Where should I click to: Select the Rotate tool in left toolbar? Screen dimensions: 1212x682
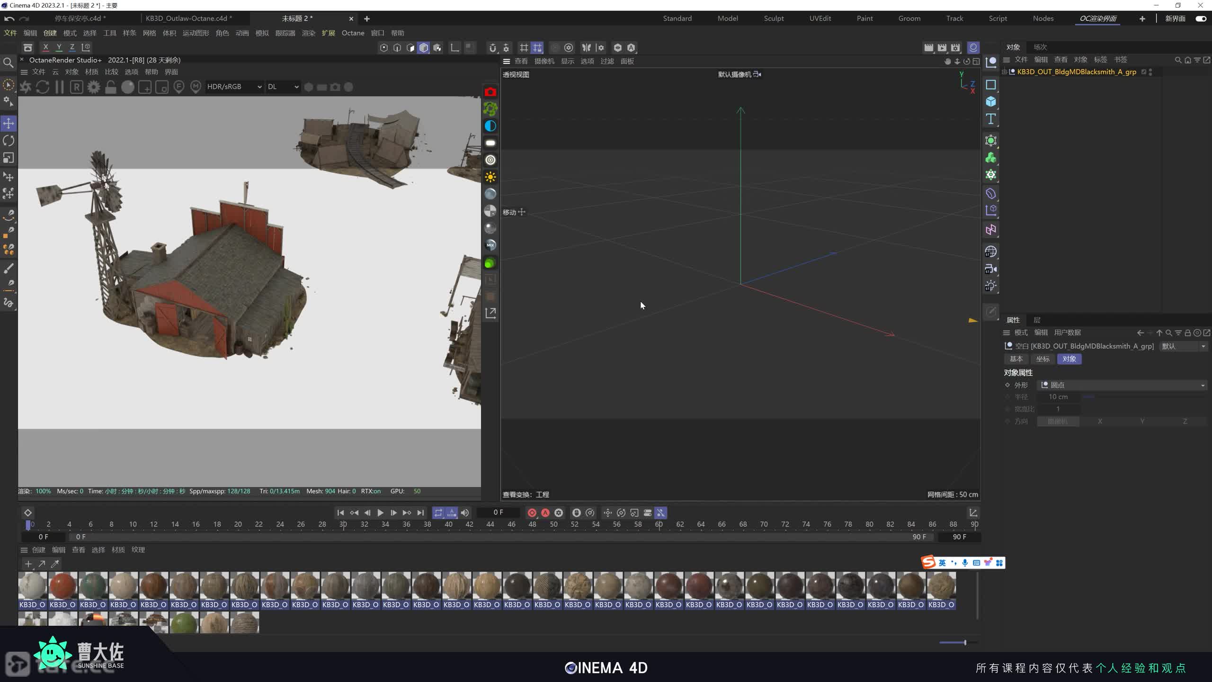click(9, 141)
